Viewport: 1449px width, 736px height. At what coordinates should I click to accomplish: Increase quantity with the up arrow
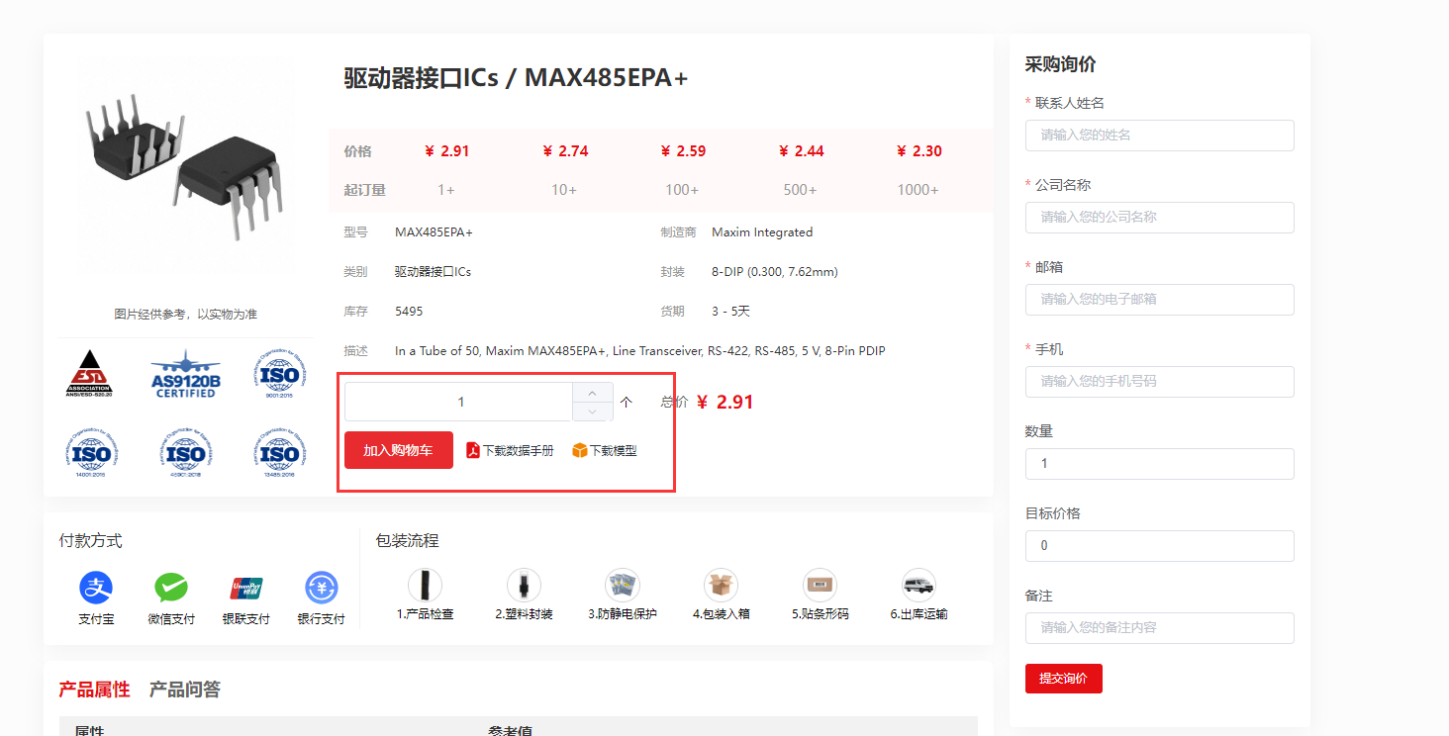pyautogui.click(x=593, y=392)
